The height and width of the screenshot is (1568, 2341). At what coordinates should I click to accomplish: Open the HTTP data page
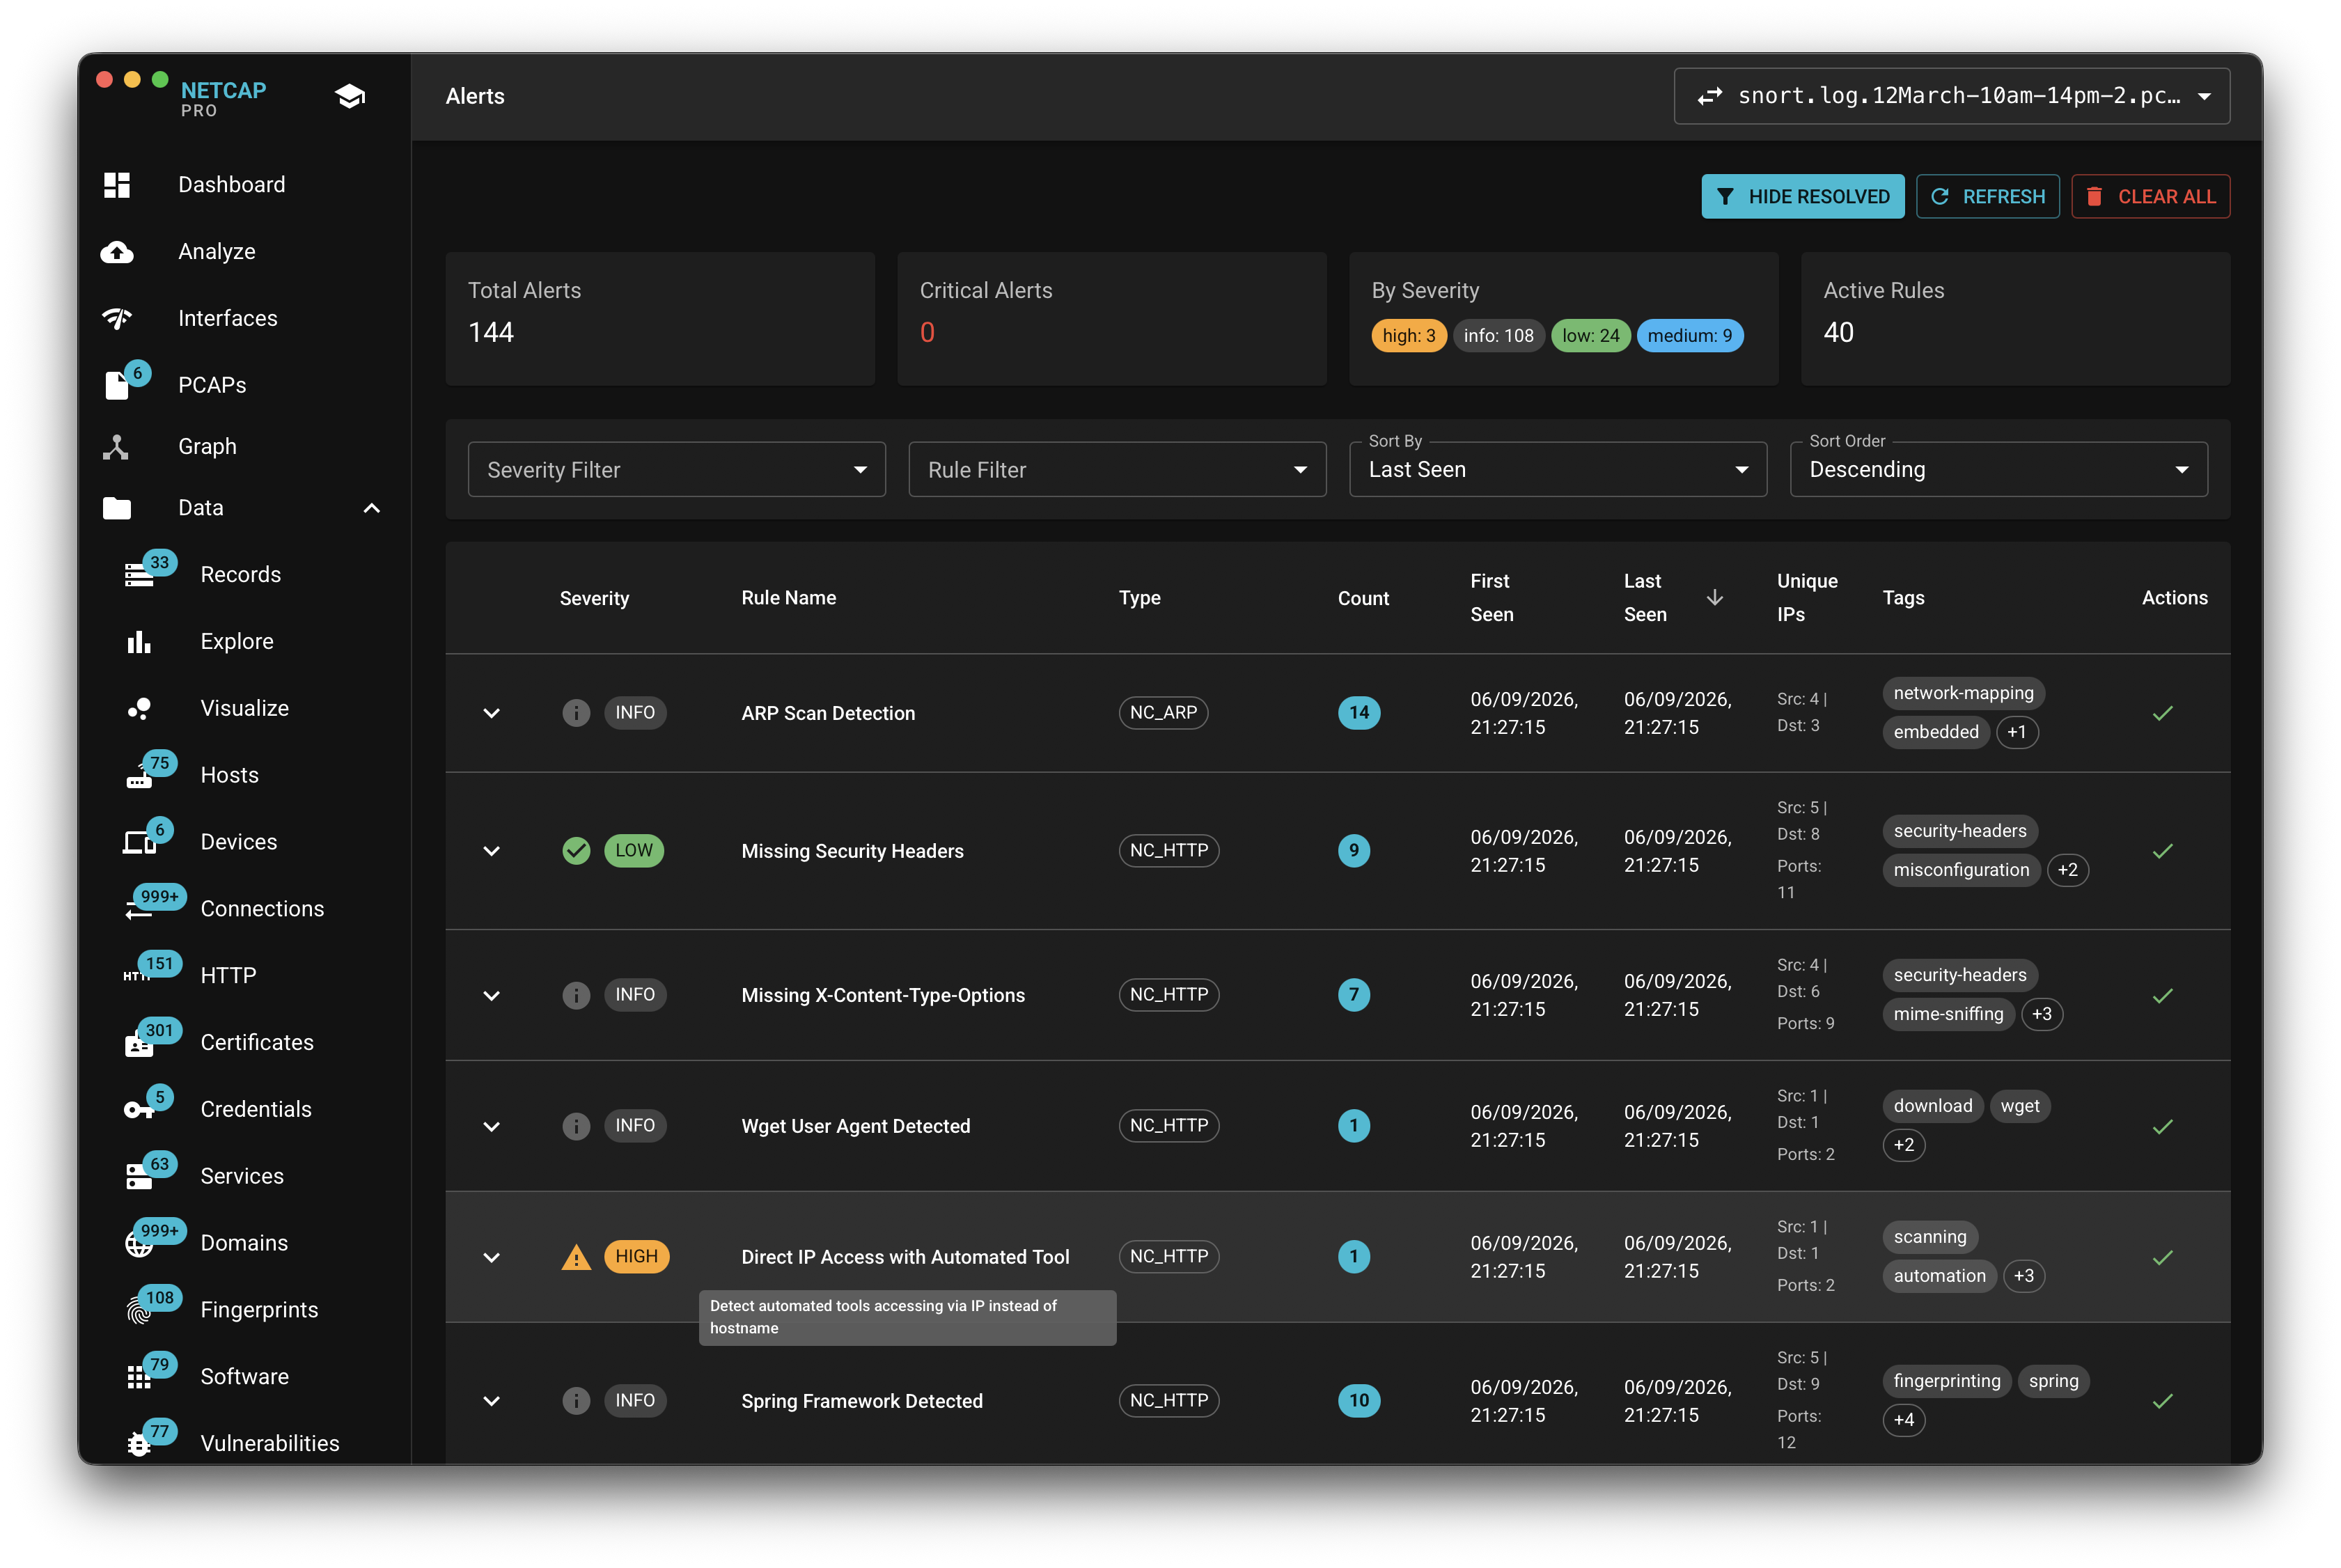(x=244, y=976)
